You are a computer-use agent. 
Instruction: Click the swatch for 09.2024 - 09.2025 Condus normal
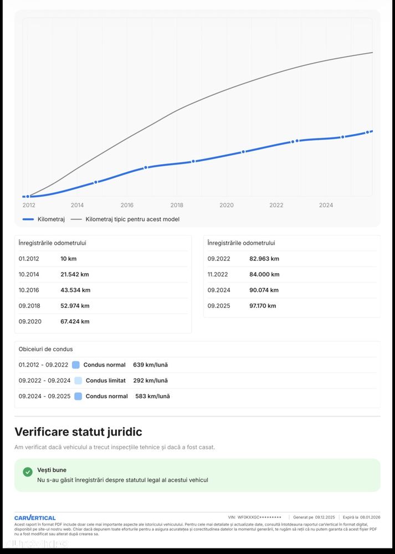[x=78, y=396]
